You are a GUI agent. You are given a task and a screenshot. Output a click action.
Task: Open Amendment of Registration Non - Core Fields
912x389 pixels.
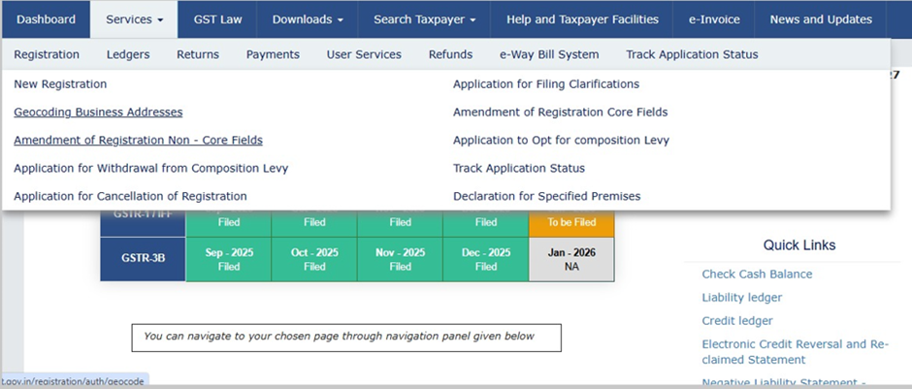pos(138,141)
